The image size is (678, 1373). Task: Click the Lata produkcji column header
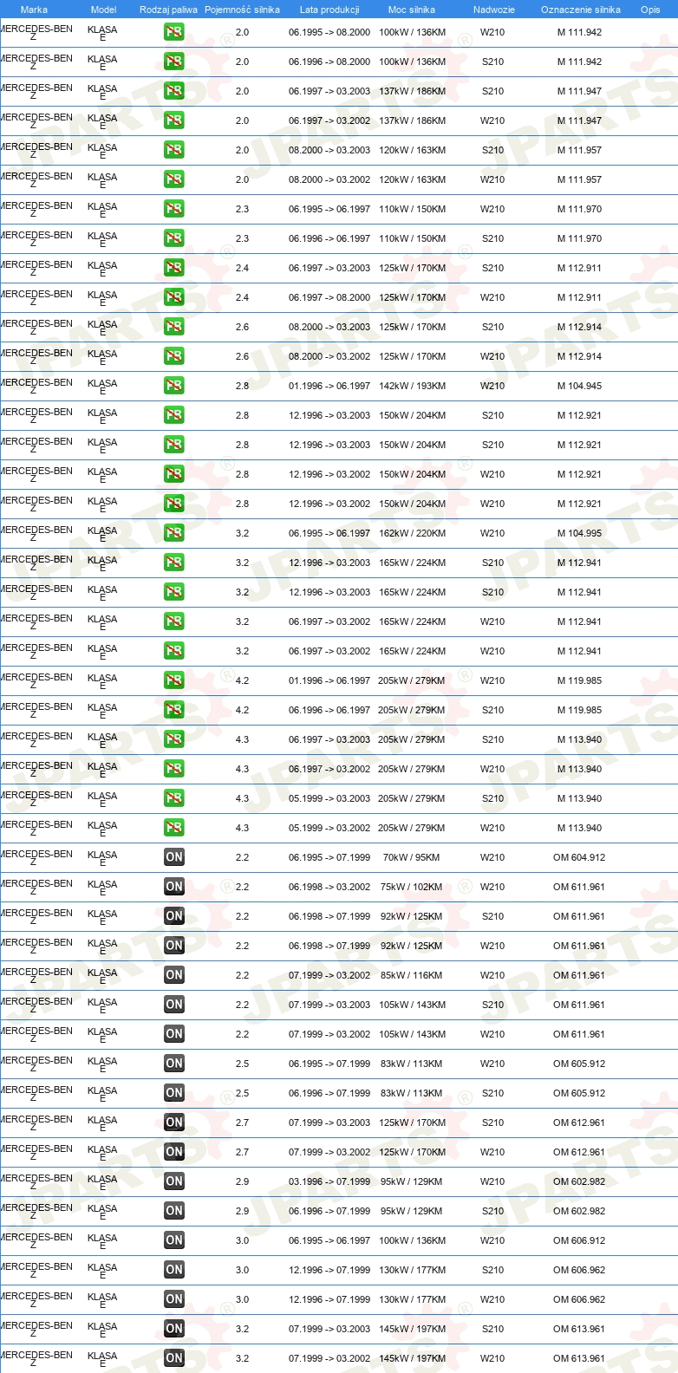pos(329,10)
